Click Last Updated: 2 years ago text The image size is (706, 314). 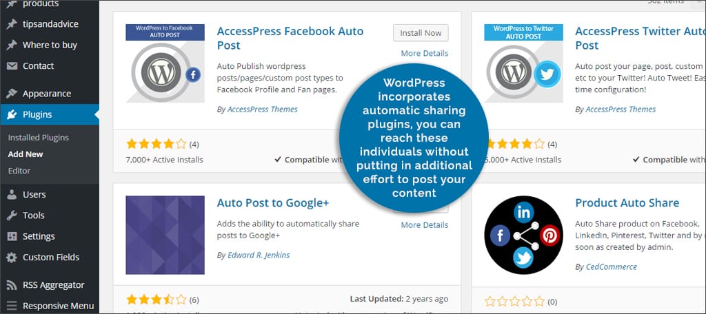(399, 299)
